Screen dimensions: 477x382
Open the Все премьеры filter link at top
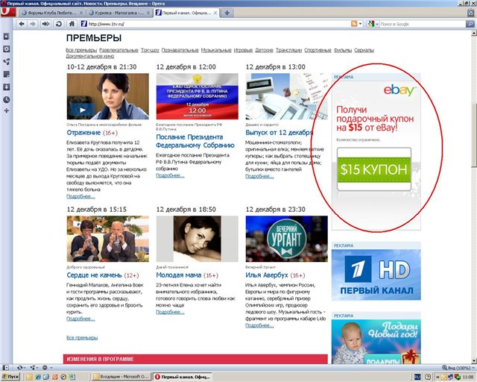[x=81, y=50]
